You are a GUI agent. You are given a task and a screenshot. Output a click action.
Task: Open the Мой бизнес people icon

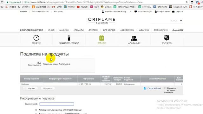134,38
